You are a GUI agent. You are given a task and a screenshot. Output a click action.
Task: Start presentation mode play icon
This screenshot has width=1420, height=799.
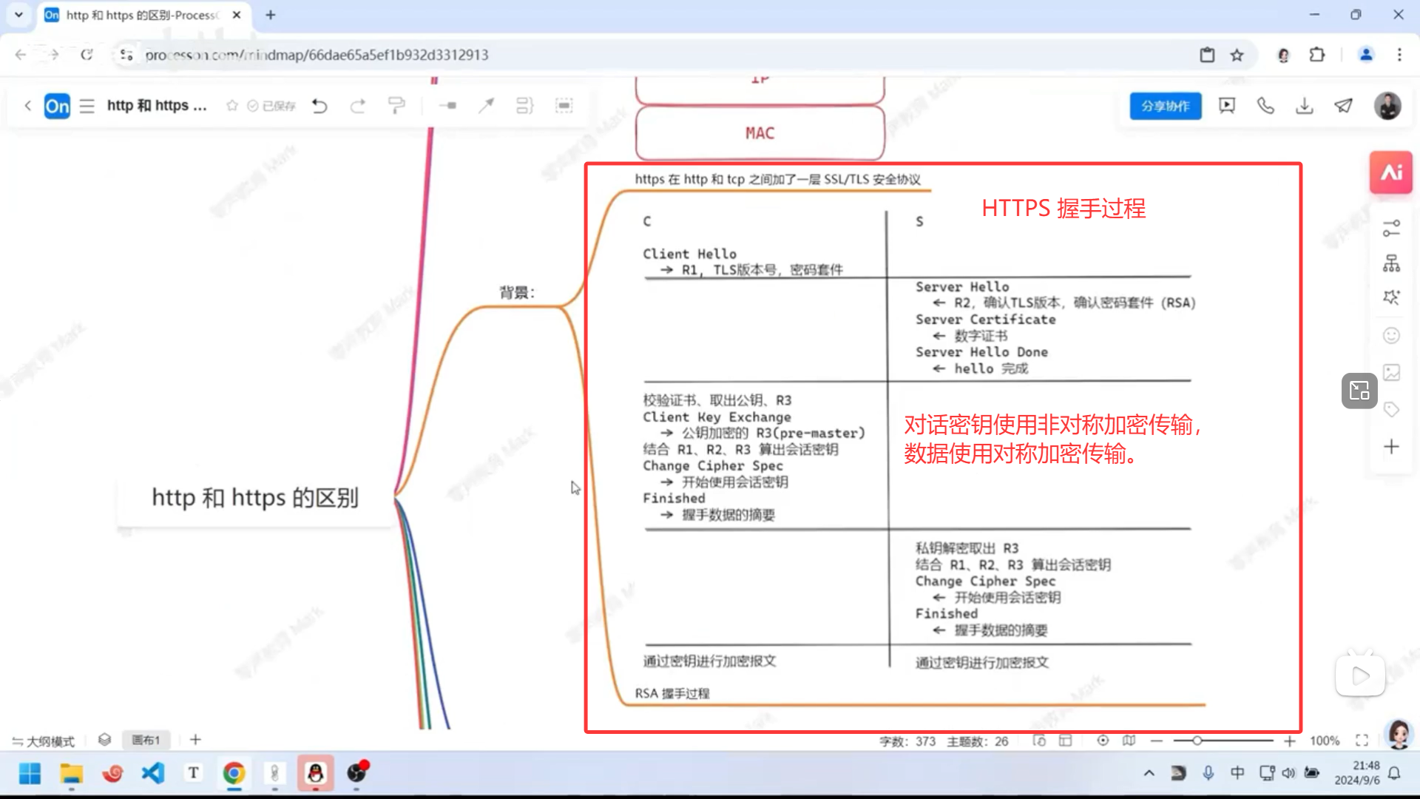pos(1227,106)
